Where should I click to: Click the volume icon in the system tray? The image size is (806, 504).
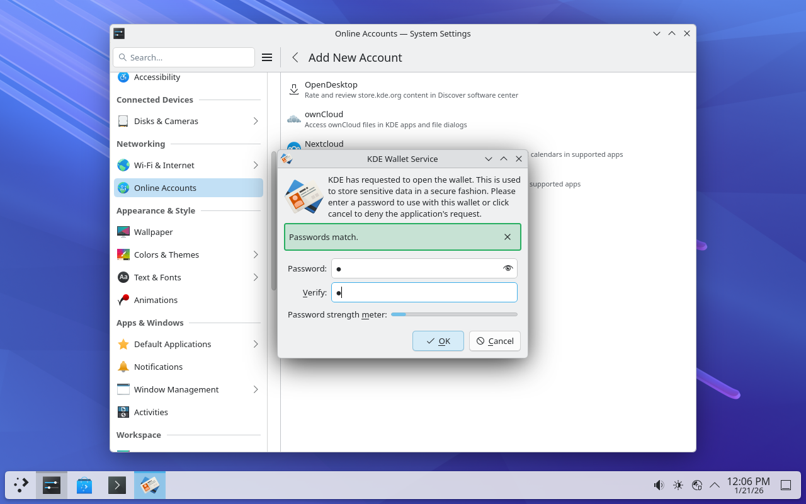pos(659,485)
